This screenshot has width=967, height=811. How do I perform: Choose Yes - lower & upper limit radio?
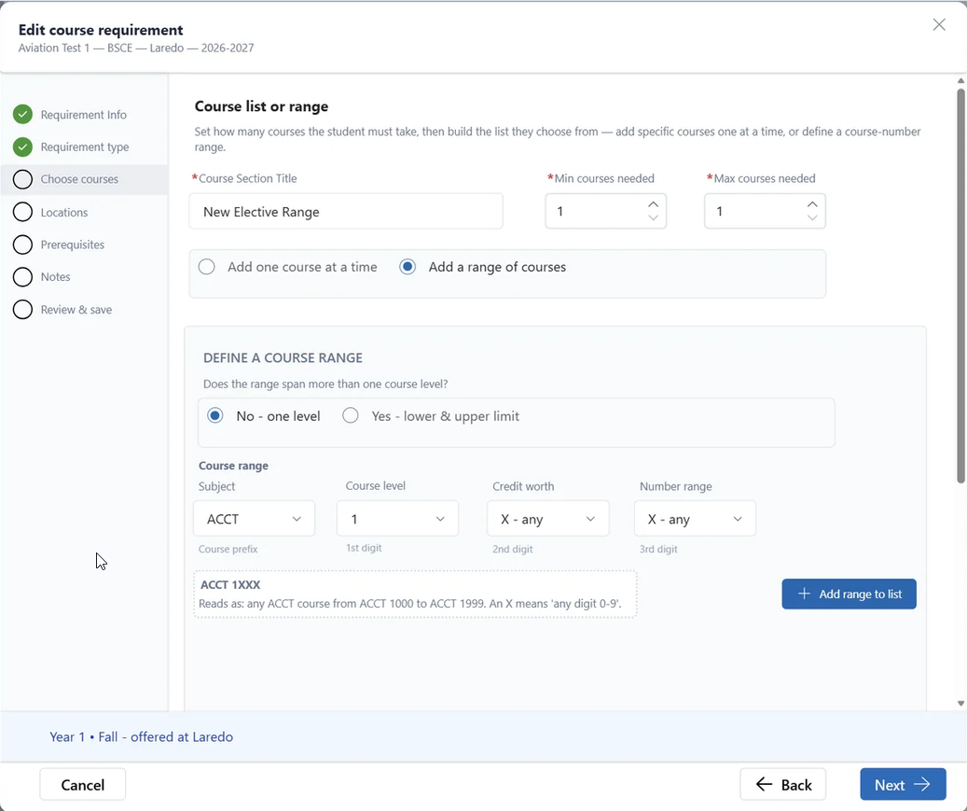click(x=351, y=415)
